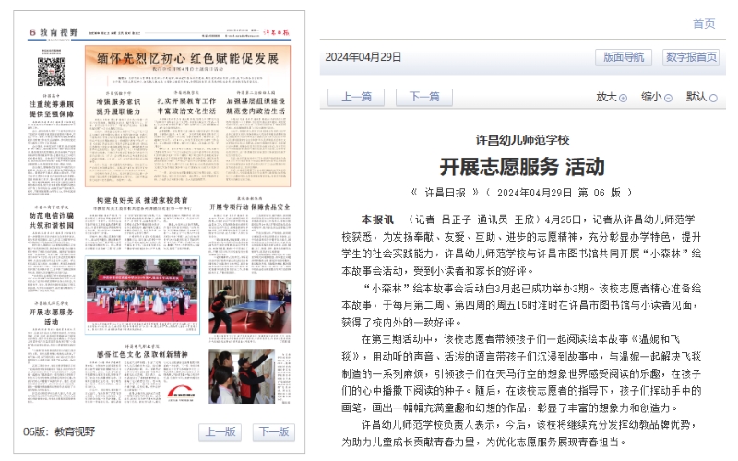The height and width of the screenshot is (461, 738).
Task: Open the 首页 link at top right
Action: [x=704, y=23]
